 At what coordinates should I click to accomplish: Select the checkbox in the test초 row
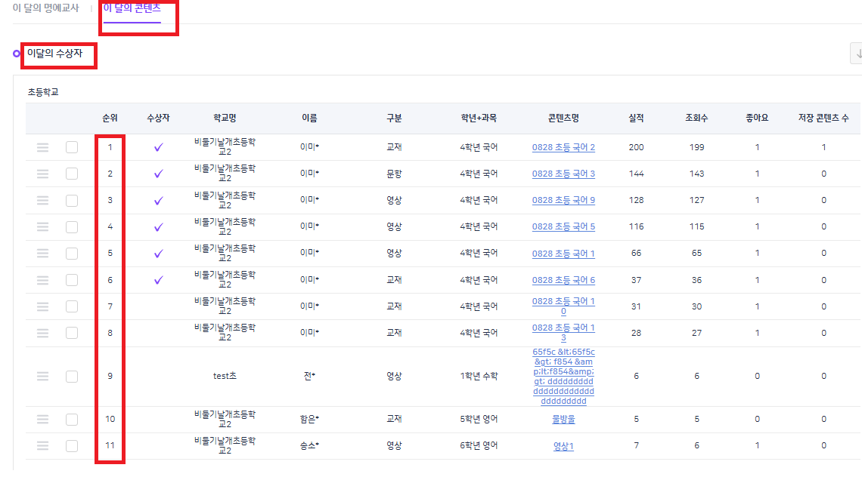pyautogui.click(x=72, y=377)
